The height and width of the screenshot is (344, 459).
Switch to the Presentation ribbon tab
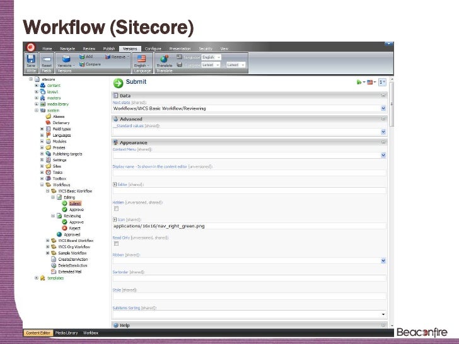click(x=180, y=49)
